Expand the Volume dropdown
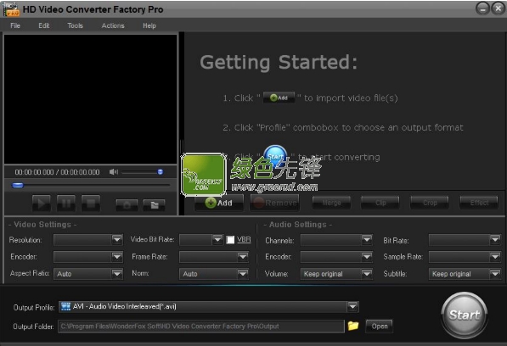 pyautogui.click(x=366, y=274)
